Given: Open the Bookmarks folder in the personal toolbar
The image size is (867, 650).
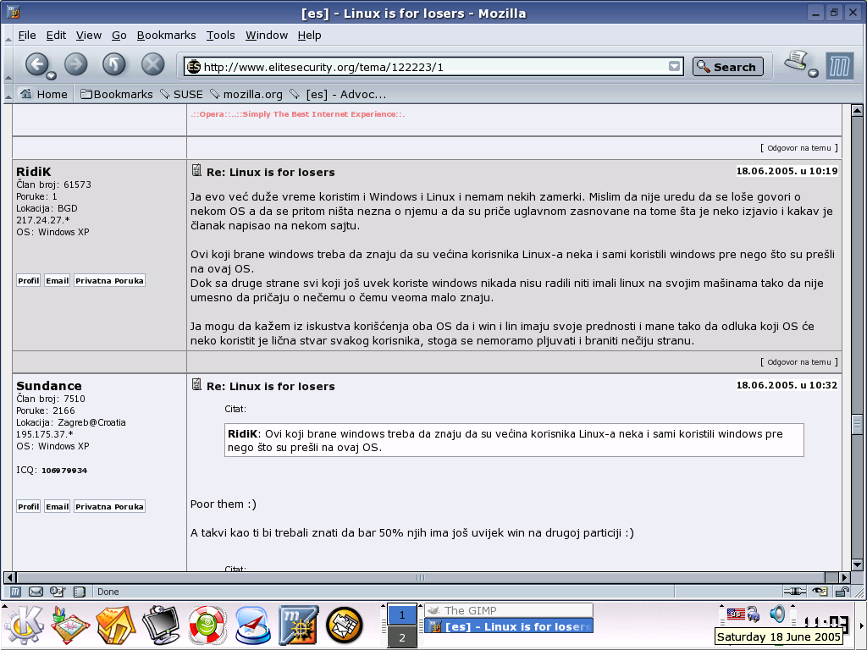Looking at the screenshot, I should click(117, 95).
